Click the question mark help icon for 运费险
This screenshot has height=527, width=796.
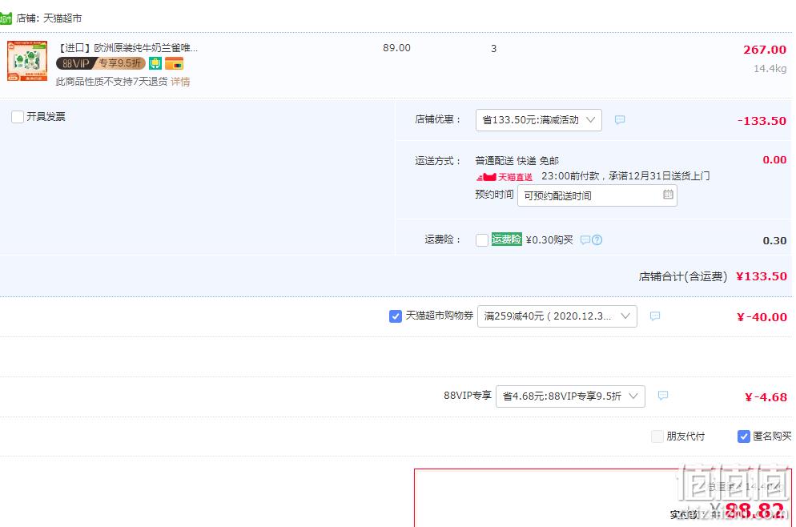point(597,239)
